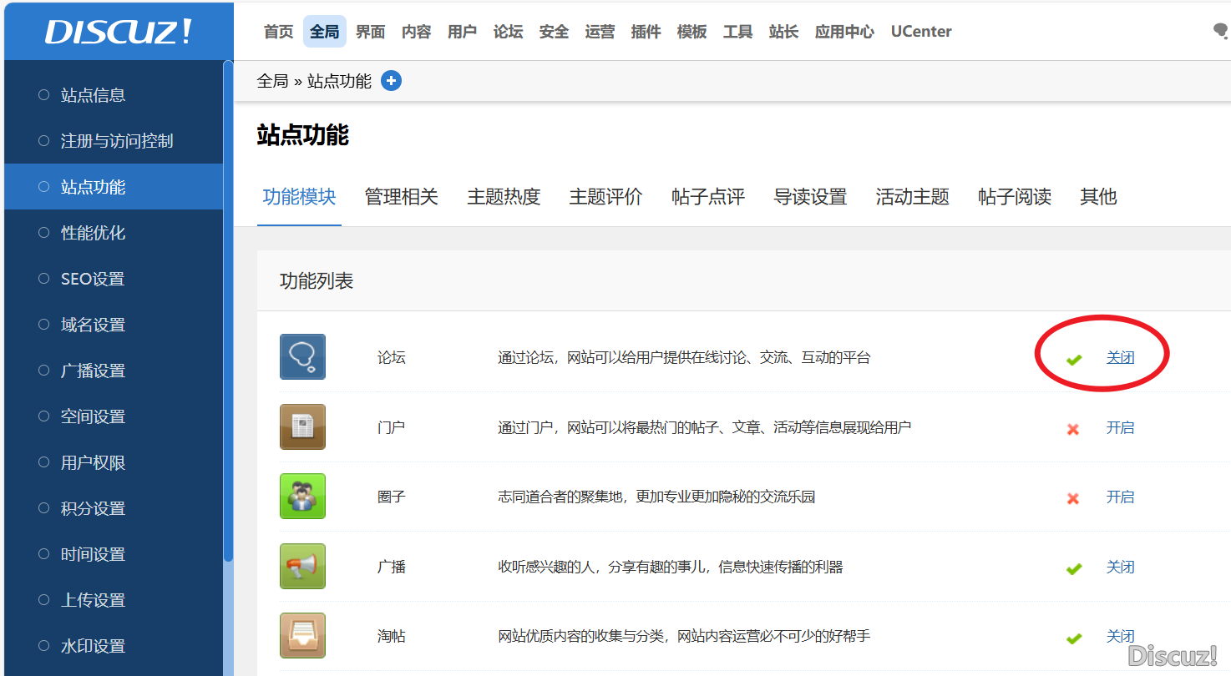Click the green checkmark in the 论坛 row
This screenshot has width=1231, height=676.
click(1074, 359)
